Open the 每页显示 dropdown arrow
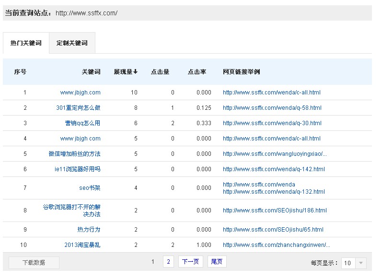The height and width of the screenshot is (280, 382). pos(361,263)
